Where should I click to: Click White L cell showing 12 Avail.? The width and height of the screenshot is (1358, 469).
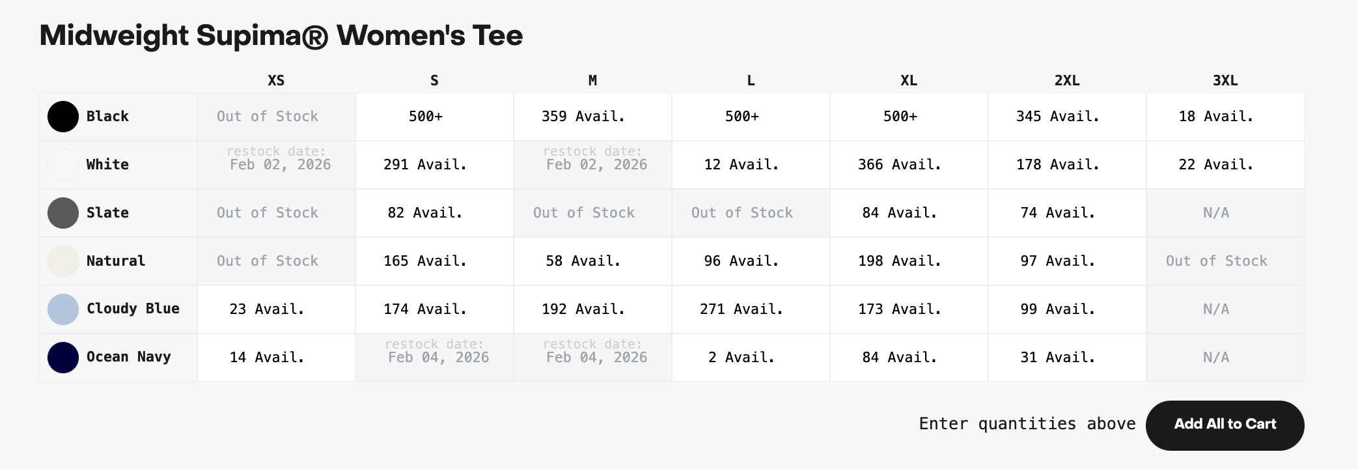751,165
